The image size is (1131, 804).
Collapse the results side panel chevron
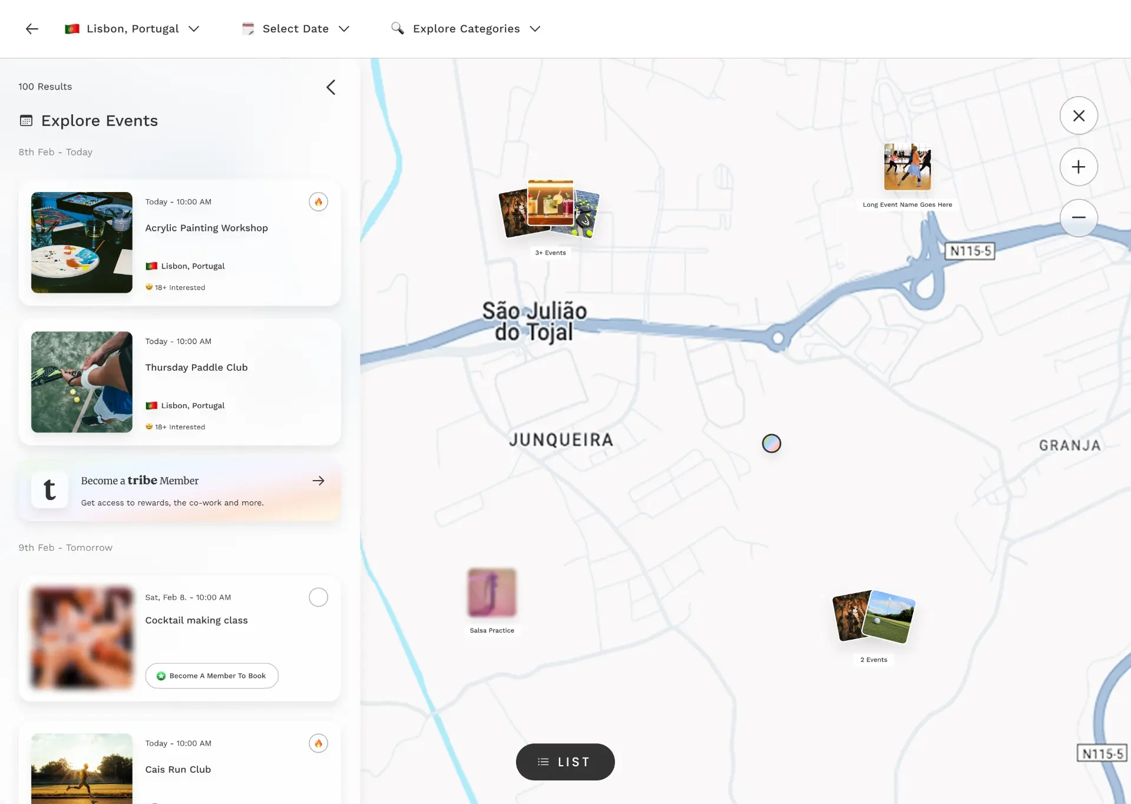[331, 87]
